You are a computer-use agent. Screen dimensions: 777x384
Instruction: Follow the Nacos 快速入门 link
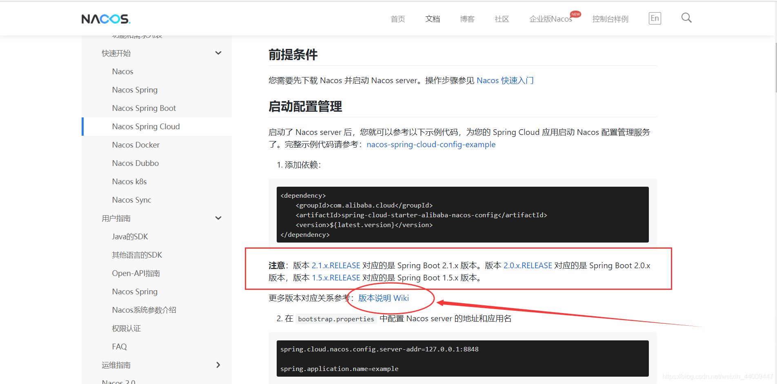click(x=505, y=80)
